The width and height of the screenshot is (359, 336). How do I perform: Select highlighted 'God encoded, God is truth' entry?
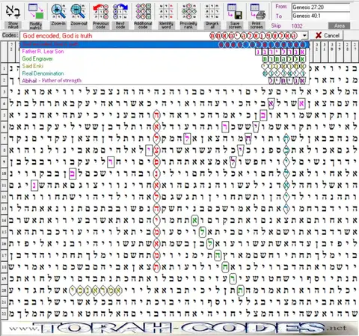165,44
